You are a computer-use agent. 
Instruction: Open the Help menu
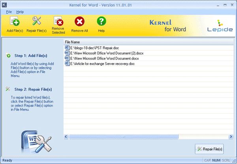tap(20, 12)
